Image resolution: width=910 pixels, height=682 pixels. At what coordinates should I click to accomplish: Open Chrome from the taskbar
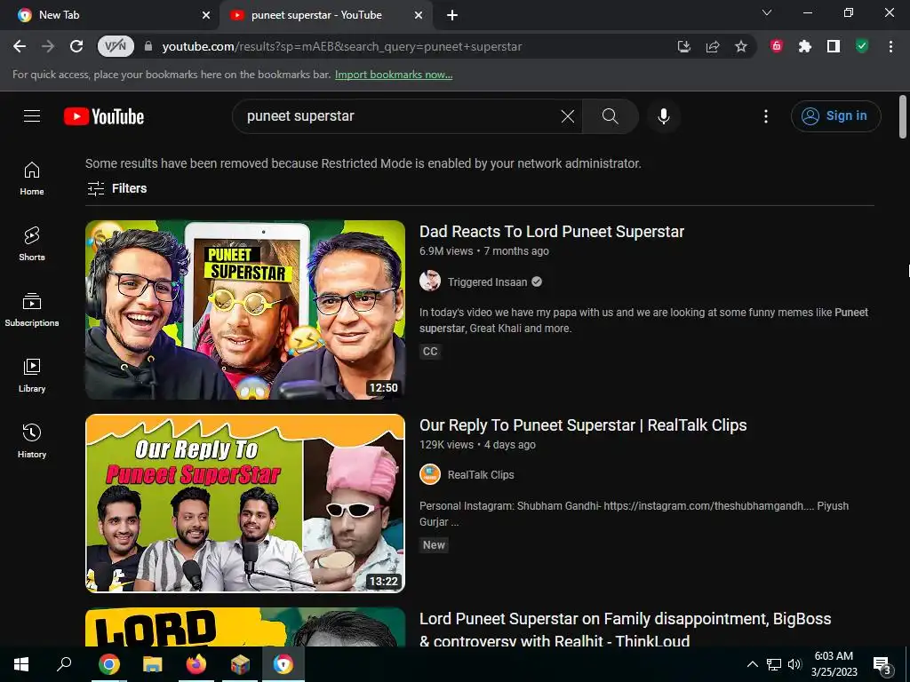108,664
